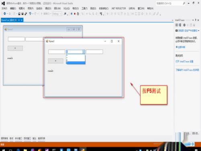The image size is (201, 151).
Task: Select the highlighted item in operator dropdown list
Action: pos(76,63)
